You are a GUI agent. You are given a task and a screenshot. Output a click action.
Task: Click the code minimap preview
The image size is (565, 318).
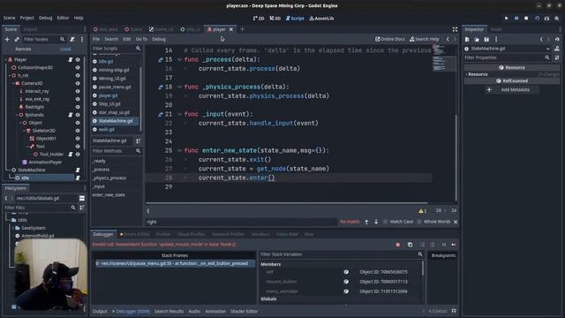pos(443,57)
